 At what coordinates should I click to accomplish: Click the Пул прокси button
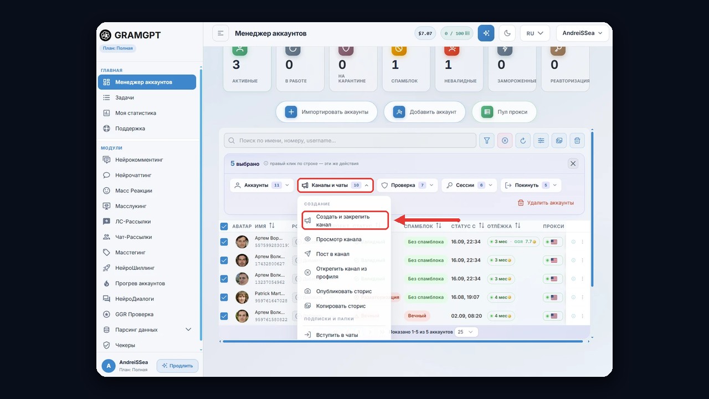(x=504, y=112)
